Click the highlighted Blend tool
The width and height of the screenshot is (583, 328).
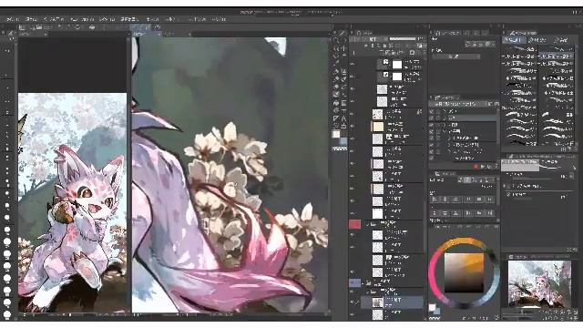[x=336, y=94]
